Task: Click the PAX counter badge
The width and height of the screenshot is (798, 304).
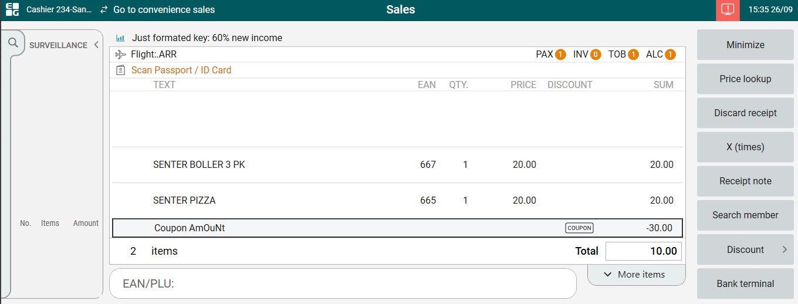Action: tap(560, 55)
